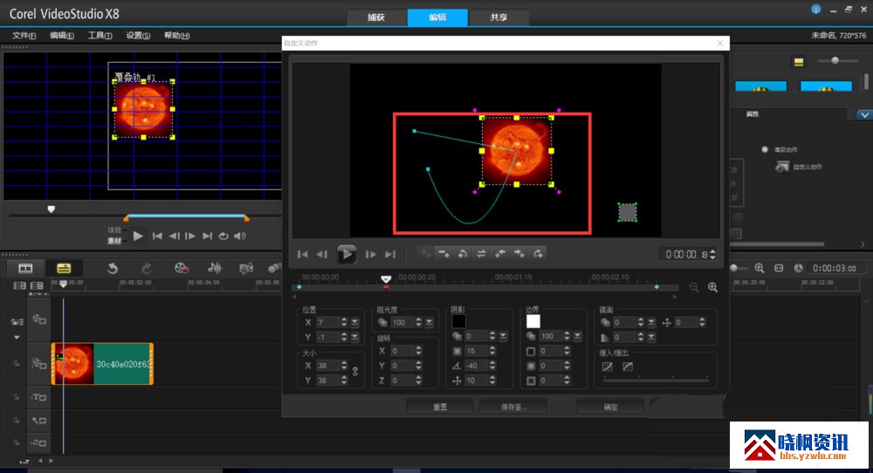Viewport: 873px width, 473px height.
Task: Click the 确定 (OK) button
Action: point(610,407)
